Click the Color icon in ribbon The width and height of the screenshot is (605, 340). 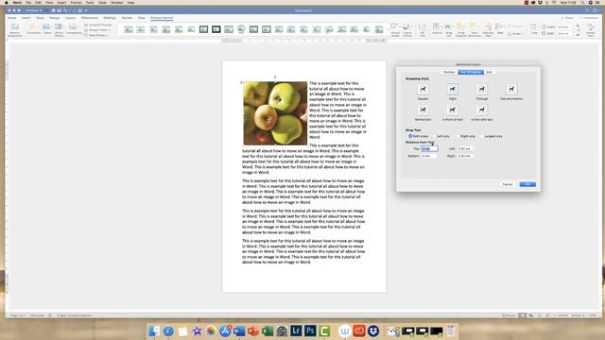pos(46,29)
